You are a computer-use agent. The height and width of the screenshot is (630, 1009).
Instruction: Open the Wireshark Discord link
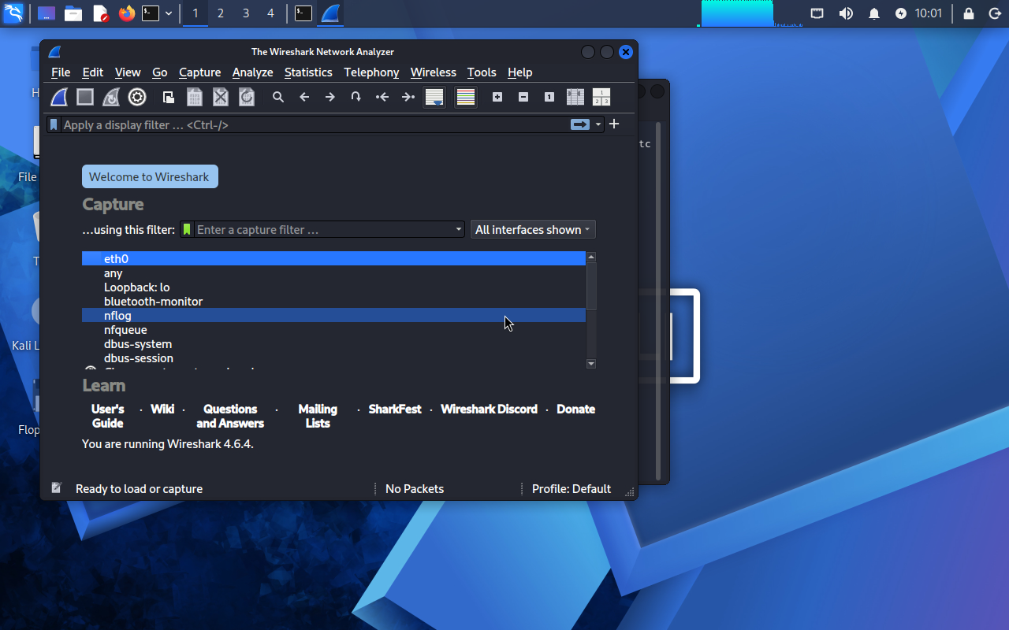[x=489, y=409]
